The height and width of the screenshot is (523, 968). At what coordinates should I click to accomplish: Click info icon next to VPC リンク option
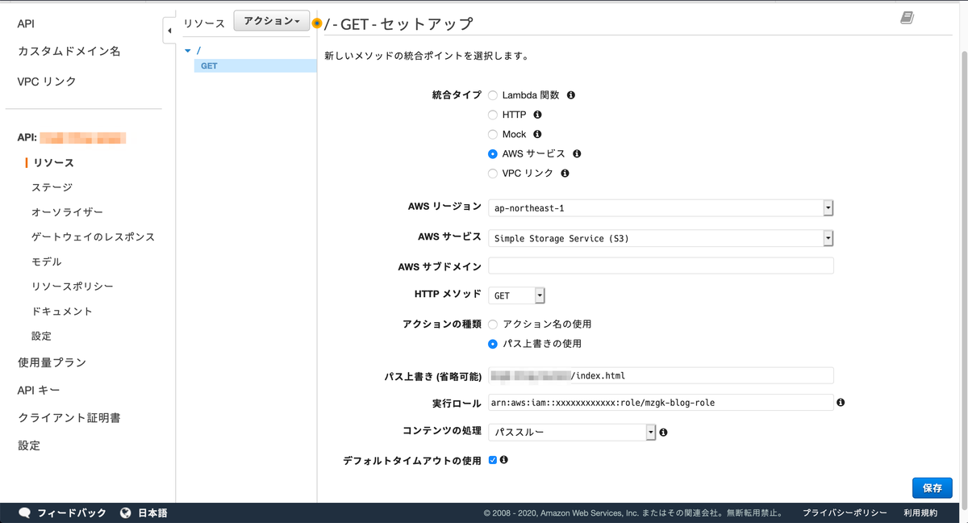coord(565,174)
